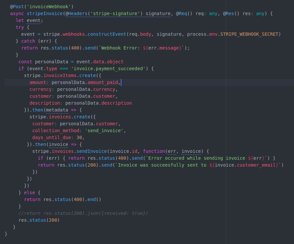The width and height of the screenshot is (294, 244).
Task: Click 'send_invoice' string
Action: (104, 131)
